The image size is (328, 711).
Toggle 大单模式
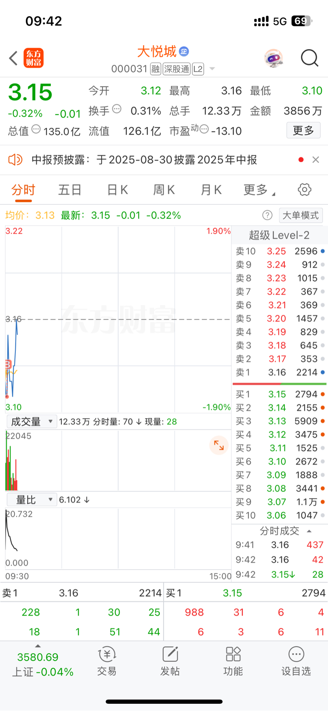tap(301, 215)
